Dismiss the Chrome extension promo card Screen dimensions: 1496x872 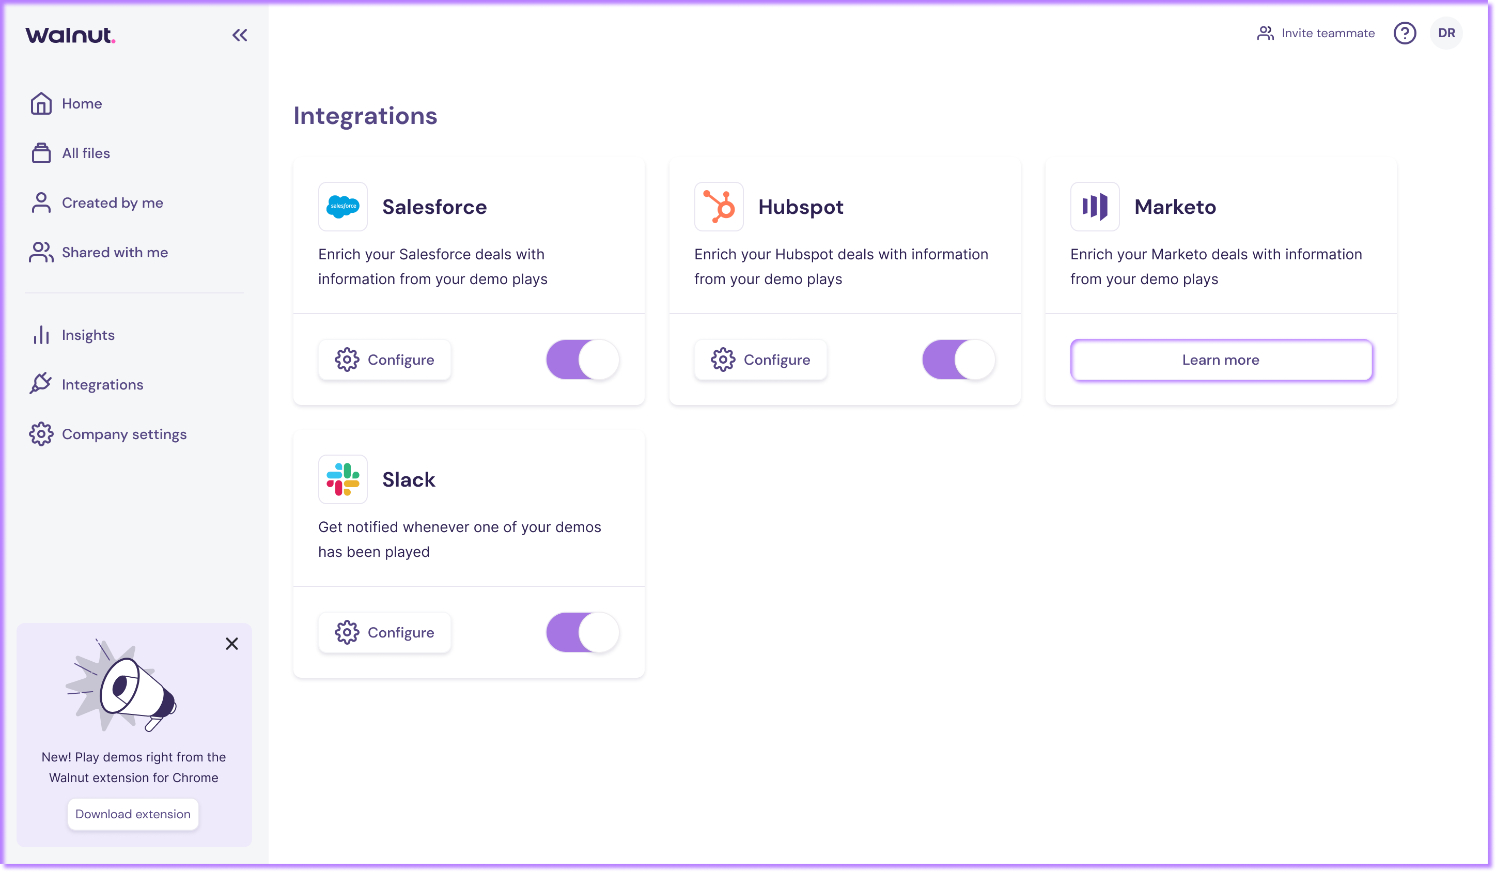pyautogui.click(x=231, y=644)
